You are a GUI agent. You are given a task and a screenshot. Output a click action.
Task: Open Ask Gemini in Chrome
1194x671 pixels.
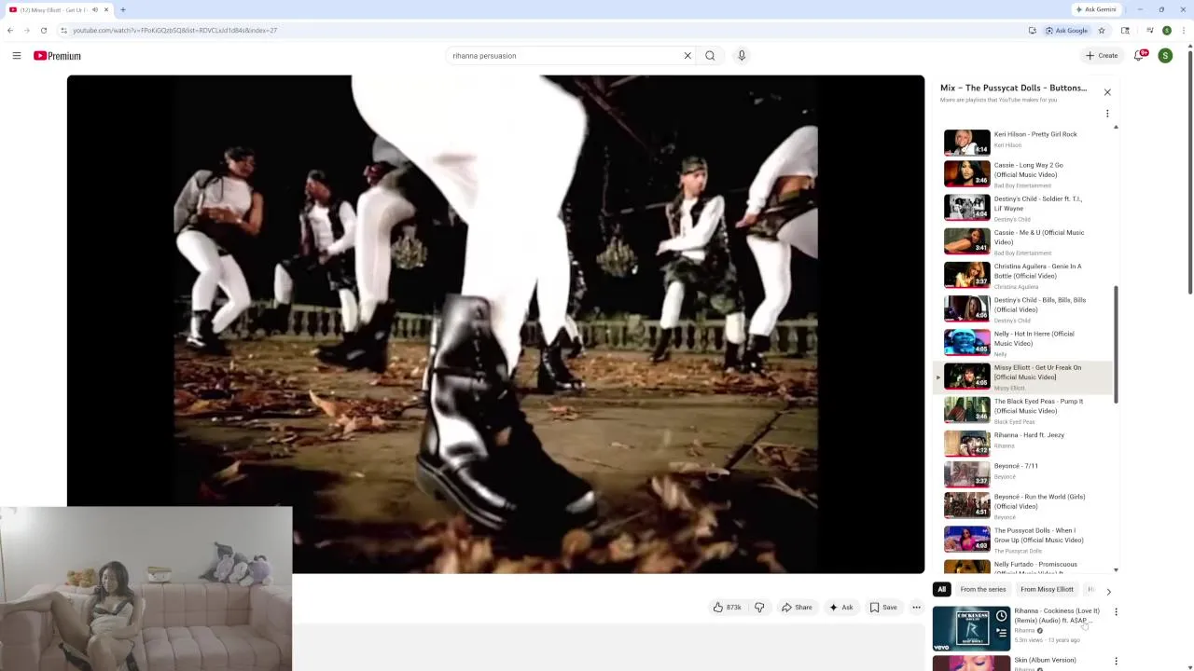[x=1095, y=9]
